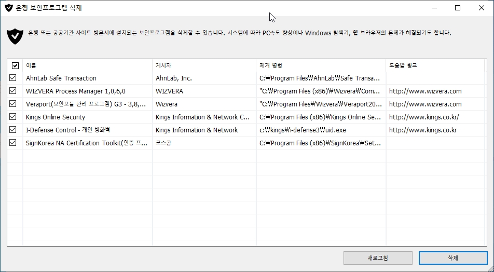Screen dimensions: 494x272
Task: Uncheck the Veraport G3 row checkbox
Action: (x=12, y=104)
